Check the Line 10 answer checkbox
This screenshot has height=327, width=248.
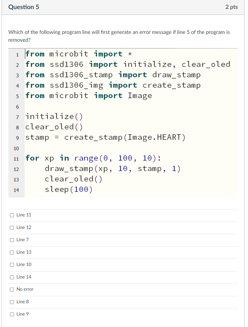(12, 265)
